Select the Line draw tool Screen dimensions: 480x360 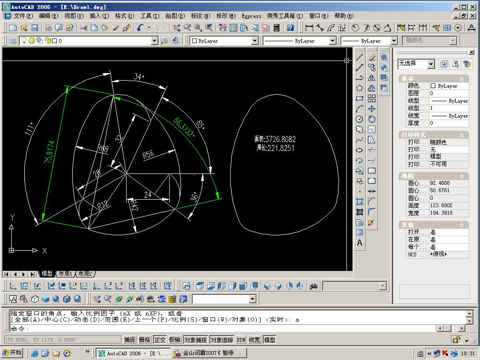pos(360,57)
